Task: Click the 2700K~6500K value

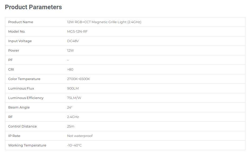Action: point(79,79)
